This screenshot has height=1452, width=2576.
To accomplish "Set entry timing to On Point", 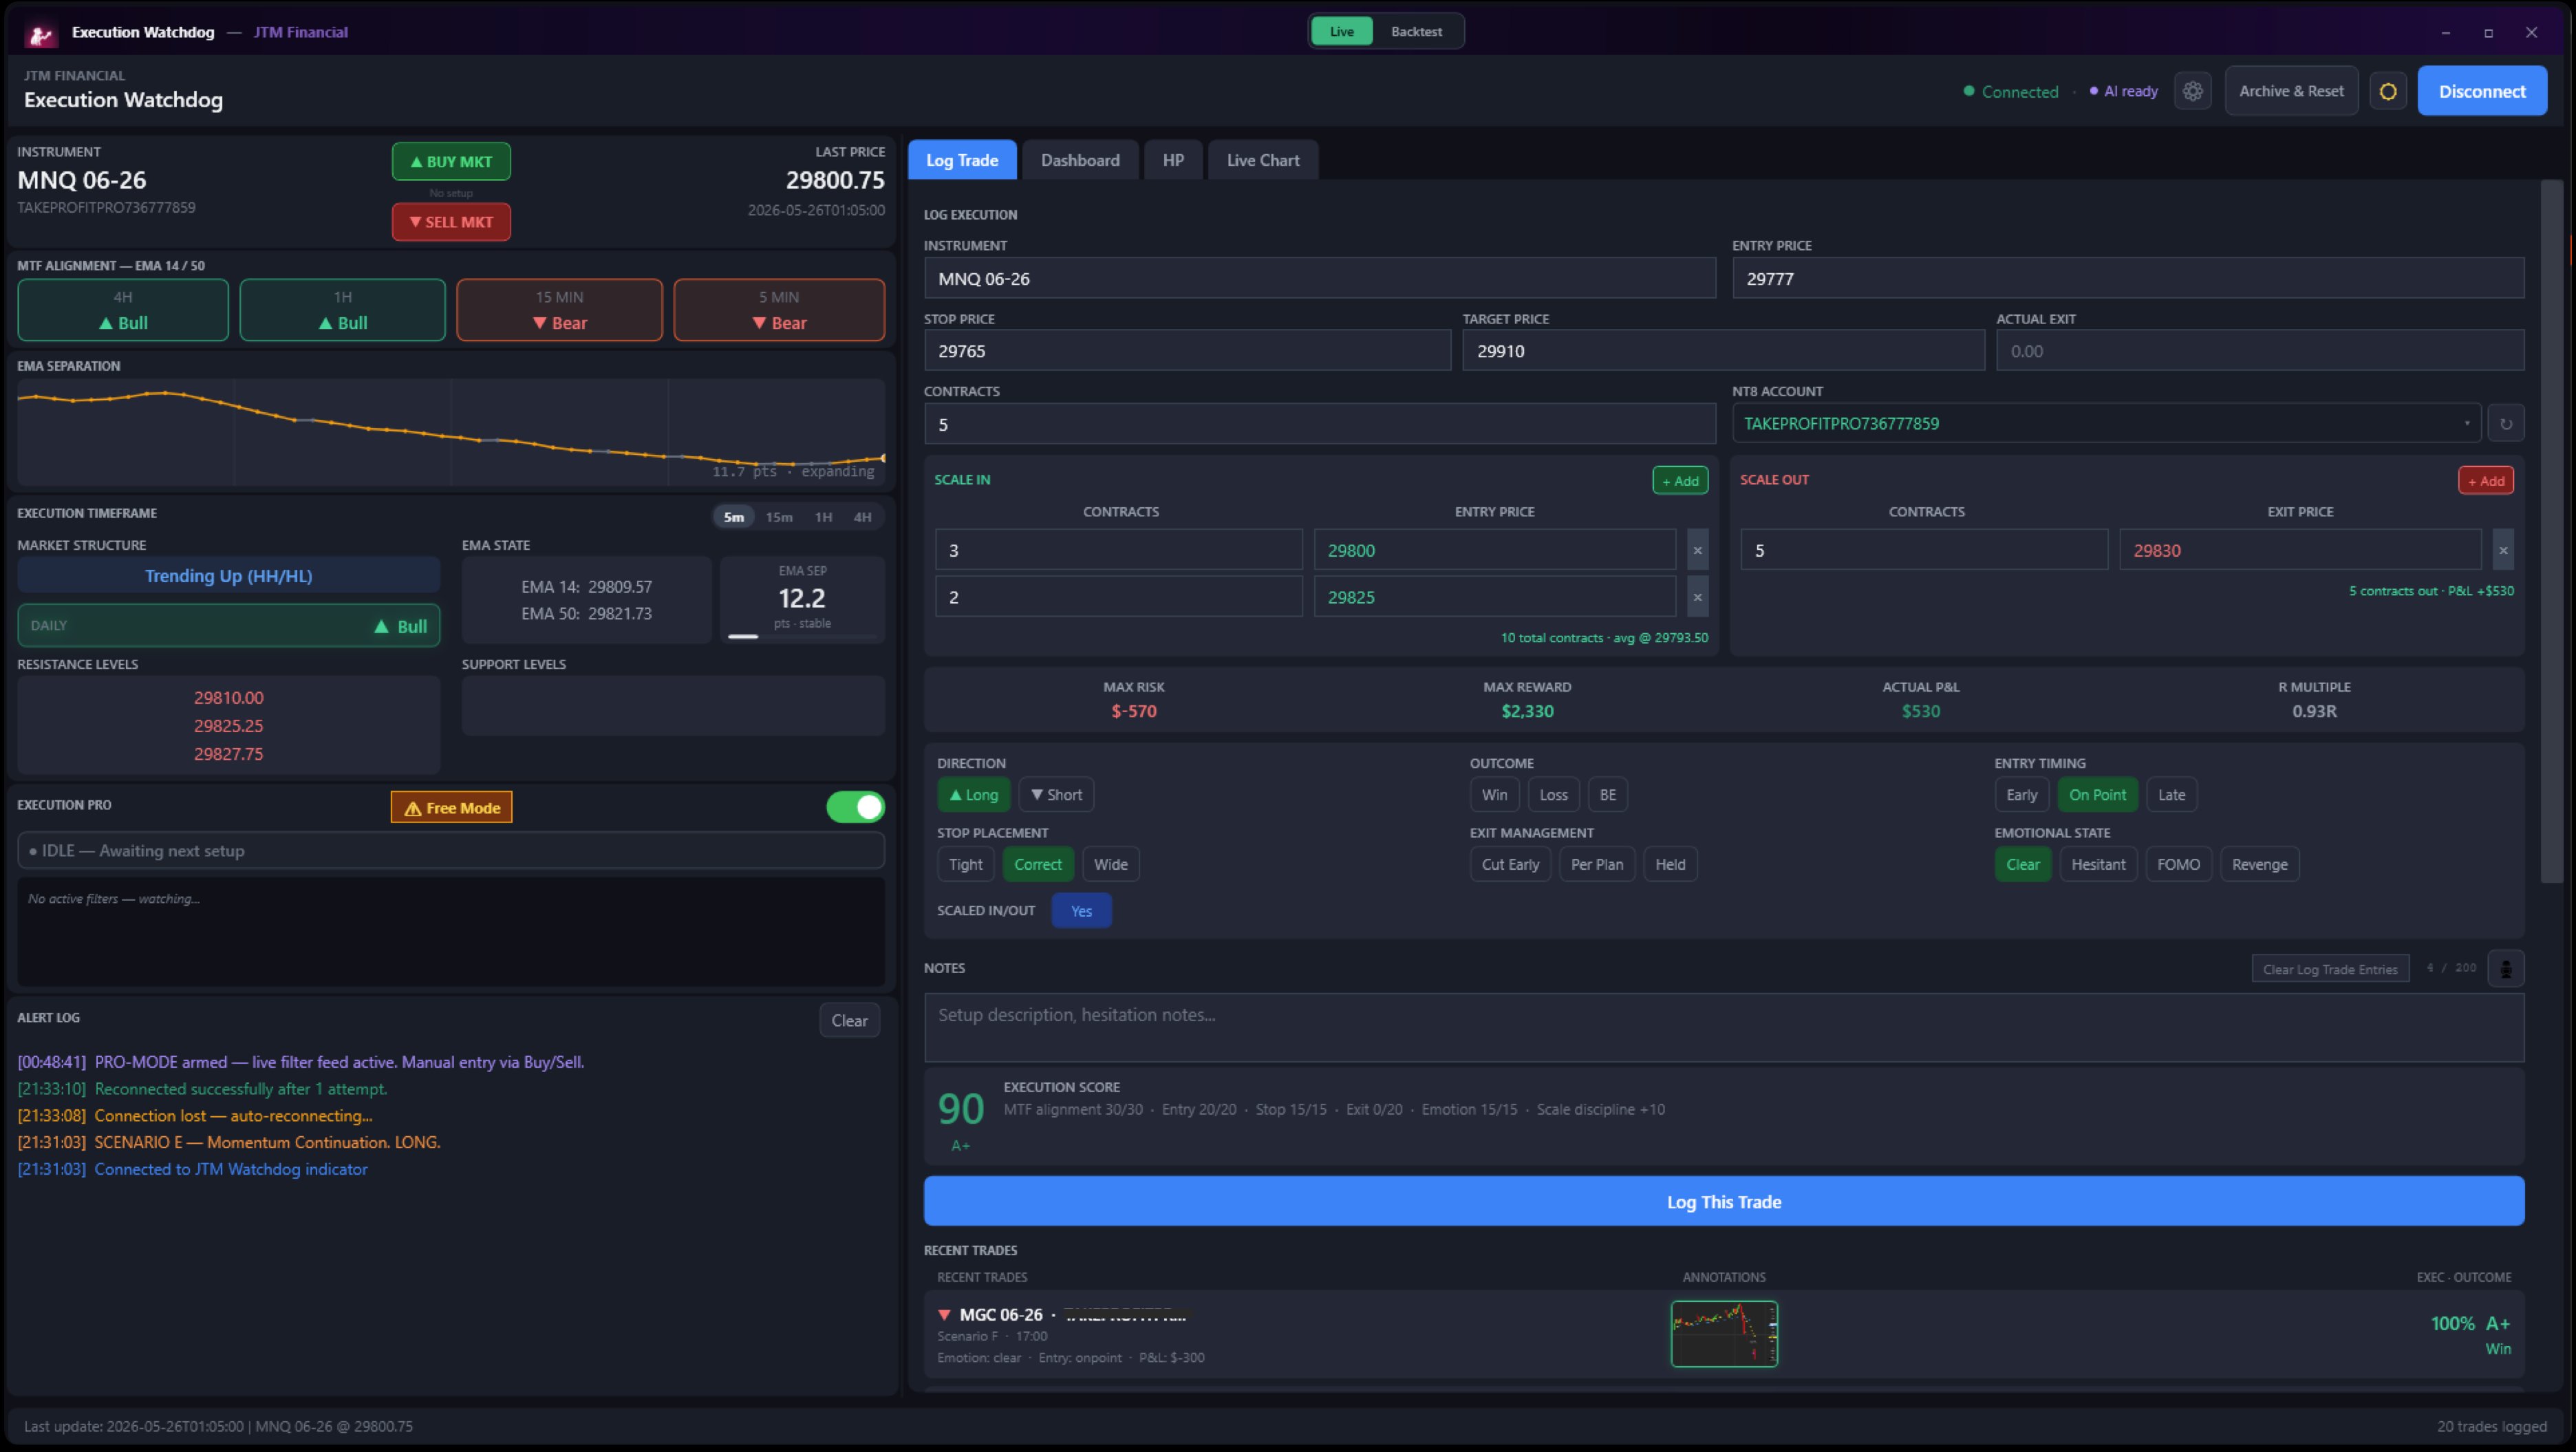I will coord(2097,795).
